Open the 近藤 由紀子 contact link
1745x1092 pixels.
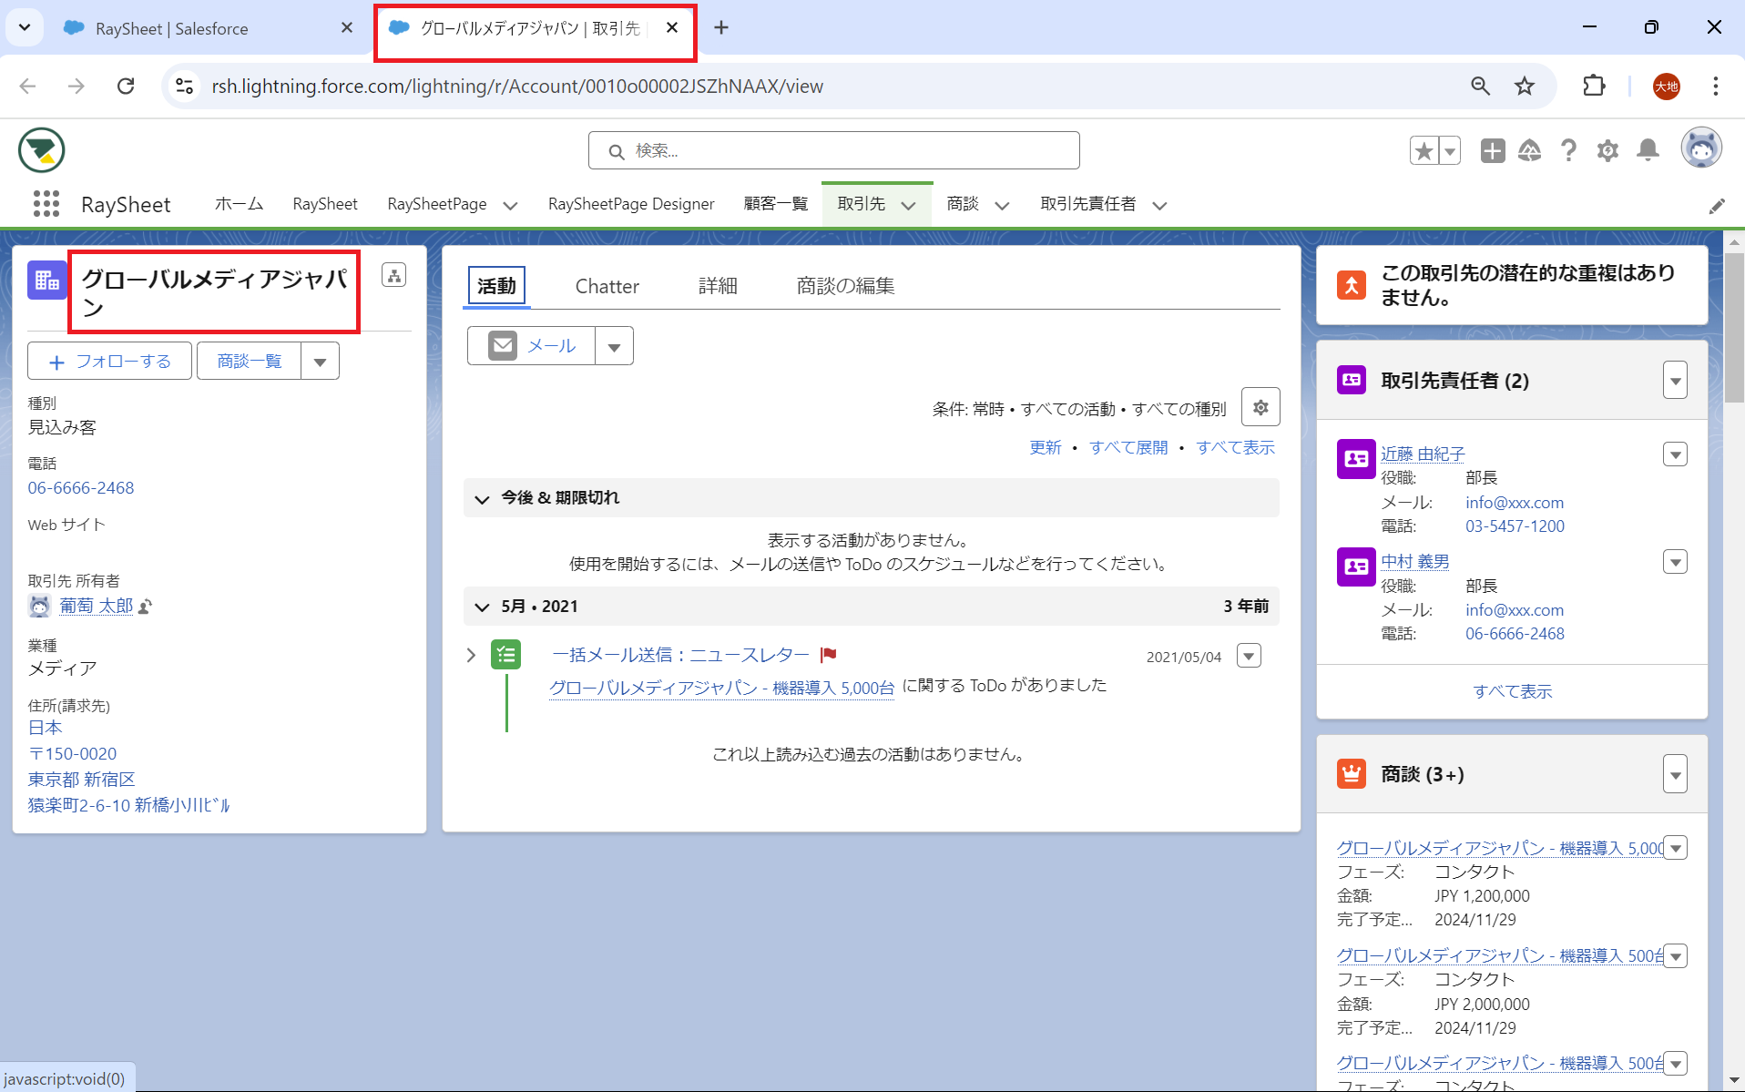[x=1423, y=454]
